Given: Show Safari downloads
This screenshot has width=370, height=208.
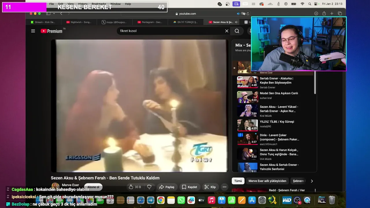Looking at the screenshot, I should [x=316, y=14].
